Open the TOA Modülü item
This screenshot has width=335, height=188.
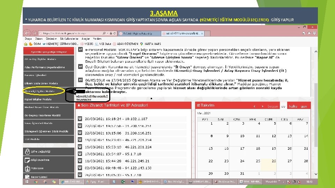pyautogui.click(x=49, y=139)
